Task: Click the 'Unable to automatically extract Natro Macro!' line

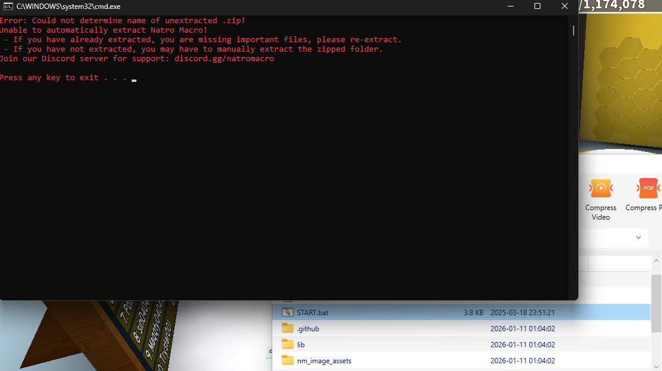Action: click(x=103, y=30)
